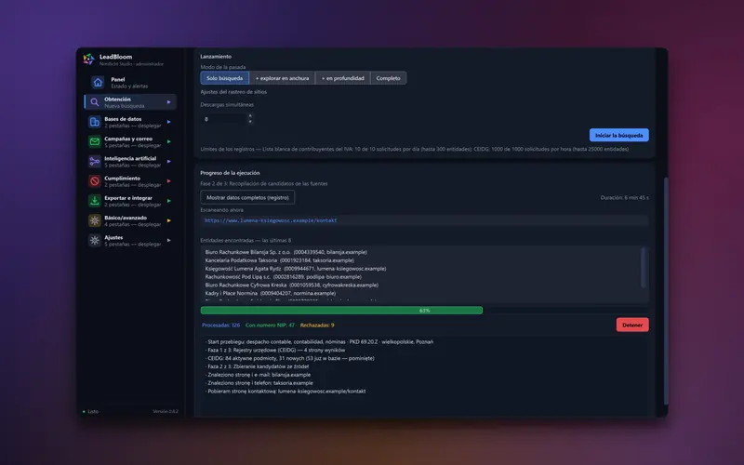Open the Ajustes menu label
Image resolution: width=744 pixels, height=465 pixels.
point(113,237)
